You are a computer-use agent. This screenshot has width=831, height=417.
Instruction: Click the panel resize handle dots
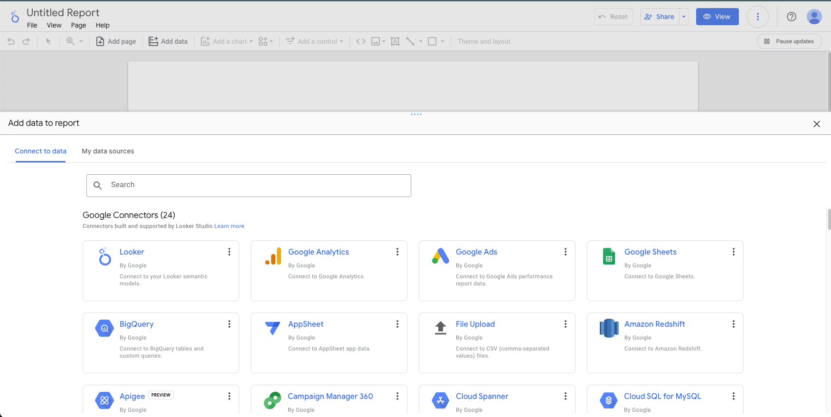(x=416, y=114)
